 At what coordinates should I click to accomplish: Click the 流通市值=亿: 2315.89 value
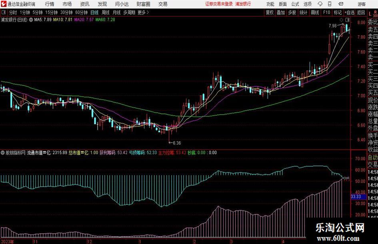(47, 153)
